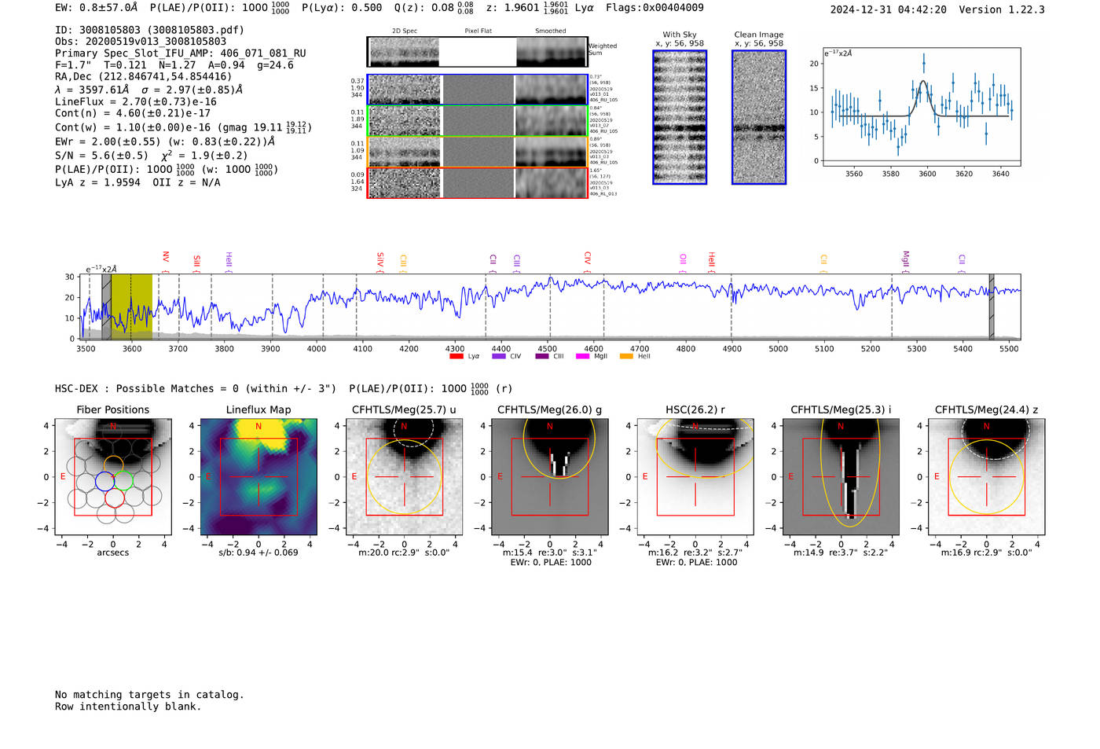Open the CFHTLS/Meg(26.0) g-band cutout
The width and height of the screenshot is (1100, 749).
549,476
